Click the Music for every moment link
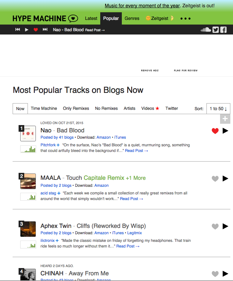The width and height of the screenshot is (233, 281). point(142,6)
